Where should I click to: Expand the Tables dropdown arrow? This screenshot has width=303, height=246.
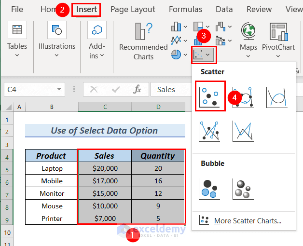17,55
